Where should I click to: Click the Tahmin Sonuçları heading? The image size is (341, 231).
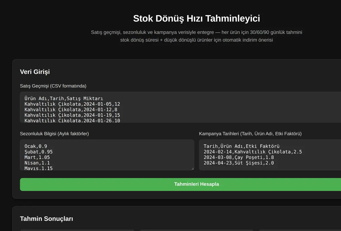click(x=46, y=219)
